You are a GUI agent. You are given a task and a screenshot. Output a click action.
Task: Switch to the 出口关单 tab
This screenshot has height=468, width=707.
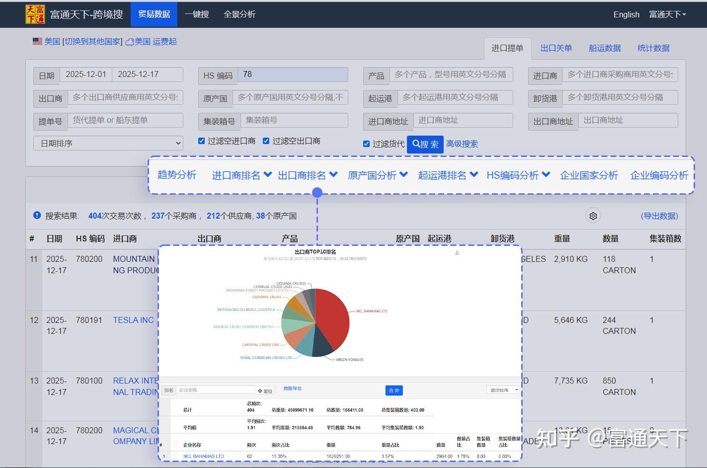[556, 48]
